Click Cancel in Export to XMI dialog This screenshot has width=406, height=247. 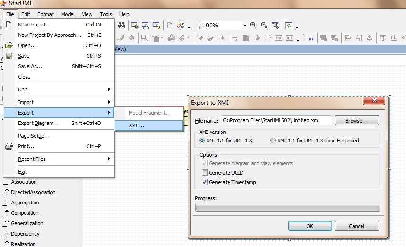[x=357, y=226]
